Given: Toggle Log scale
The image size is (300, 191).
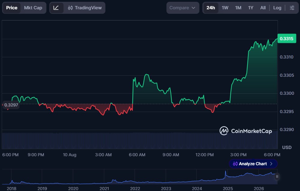Looking at the screenshot, I should [277, 8].
